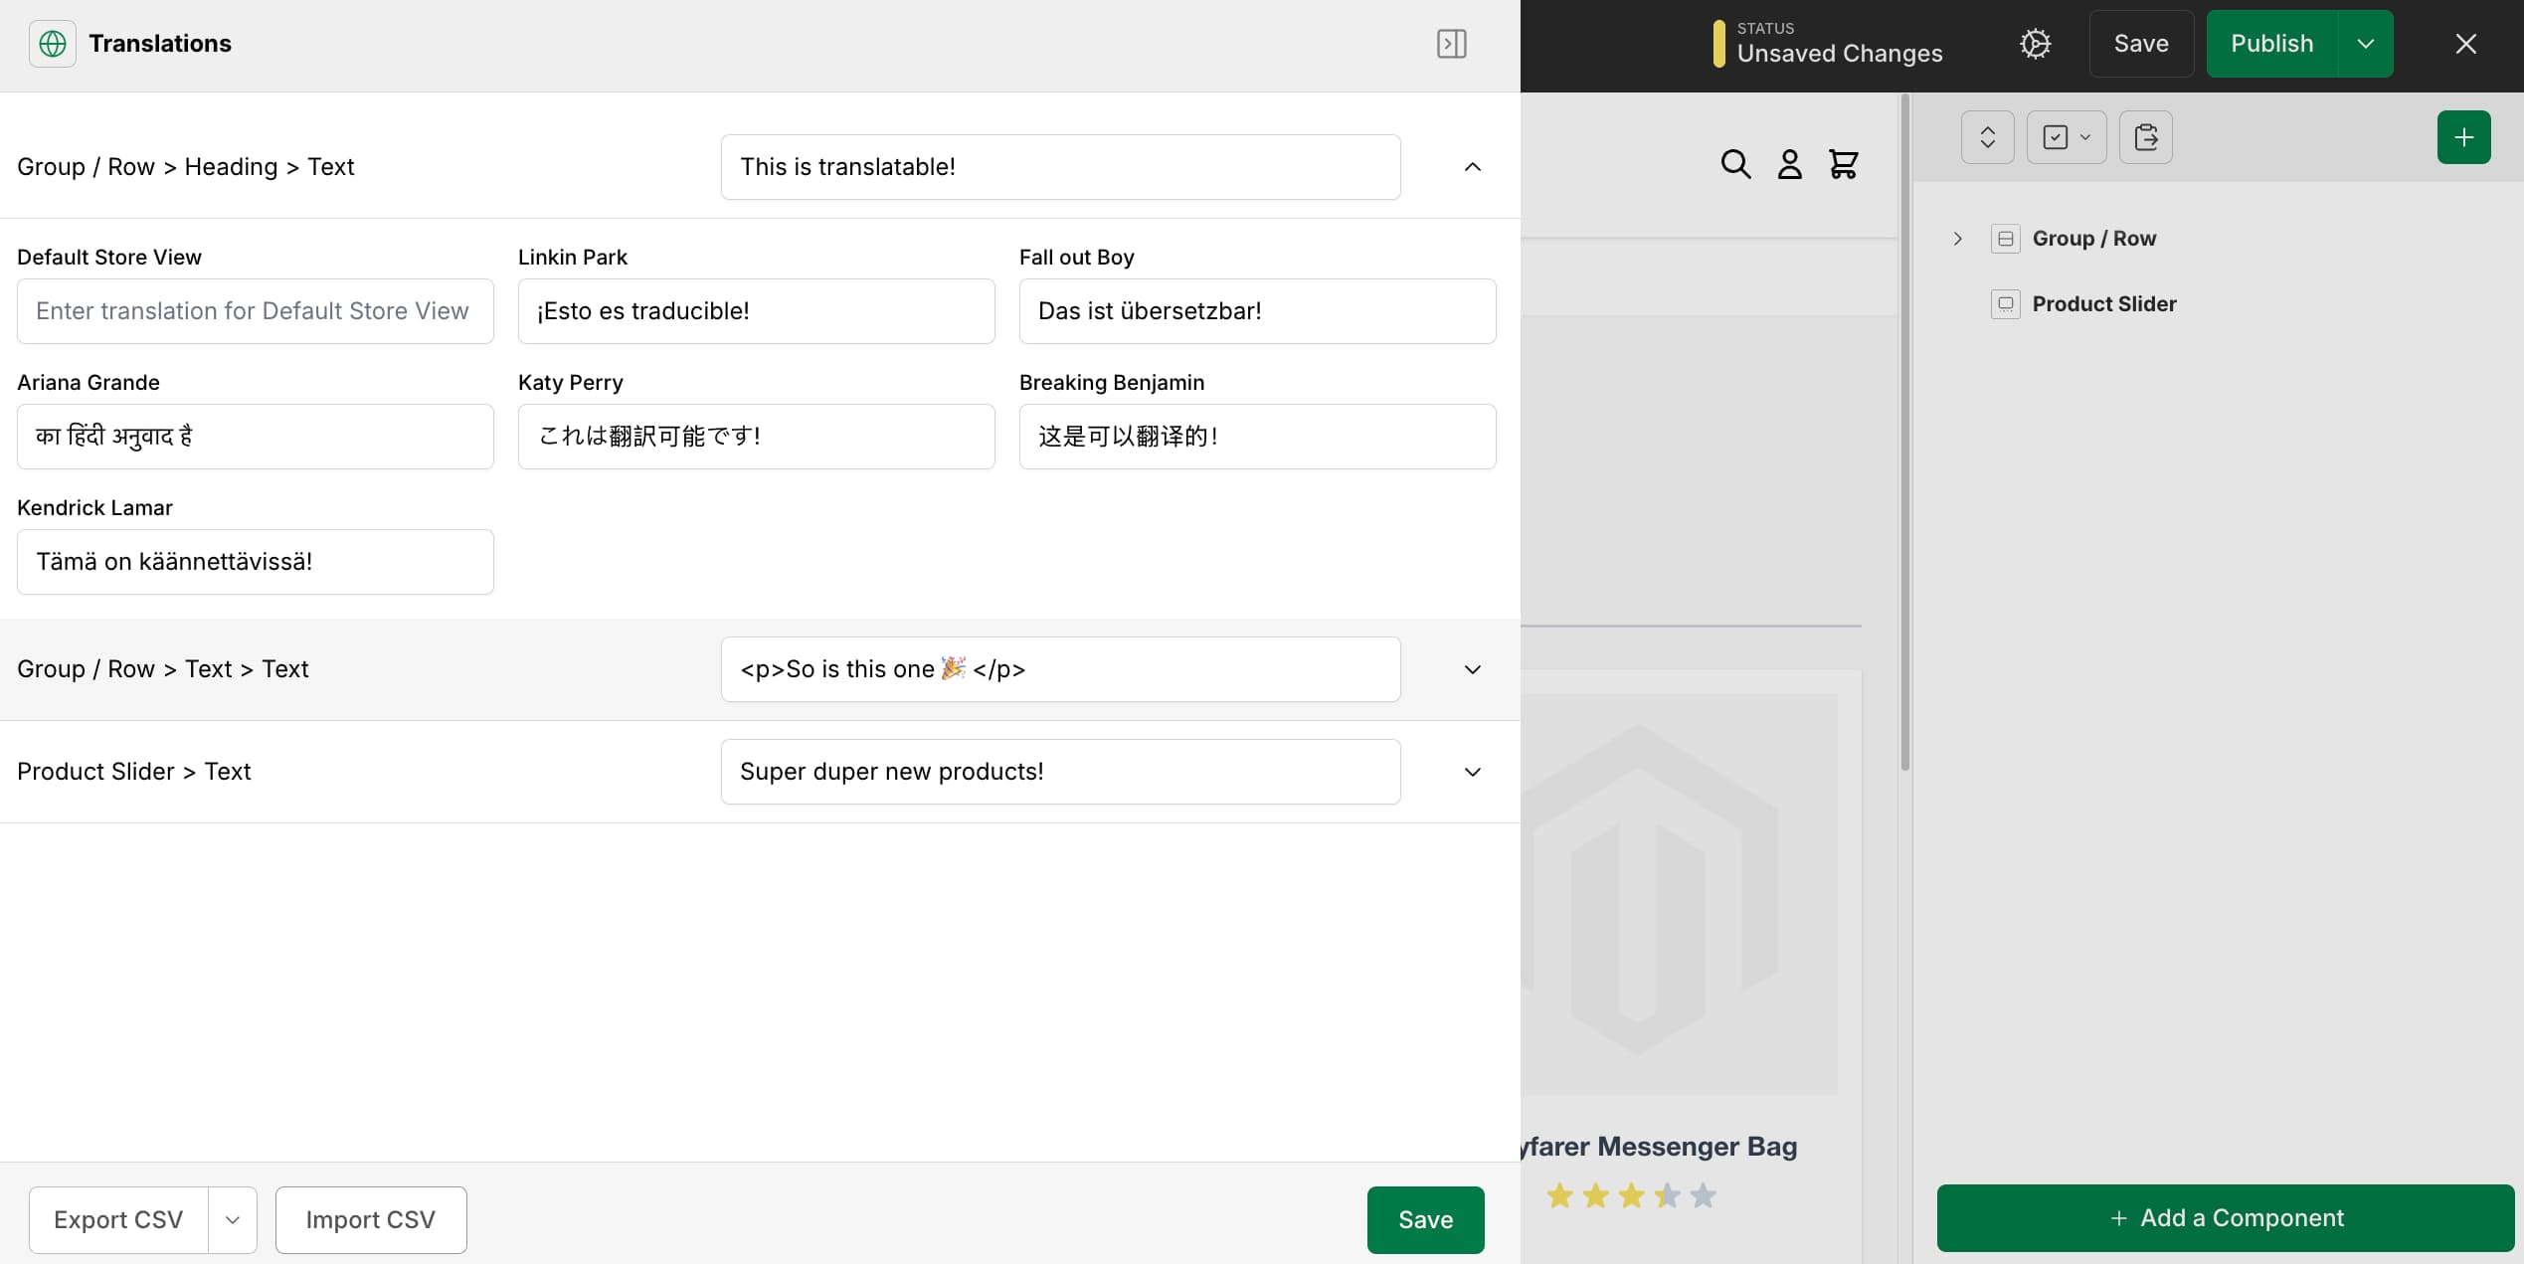Click the clipboard paste icon

(x=2145, y=137)
